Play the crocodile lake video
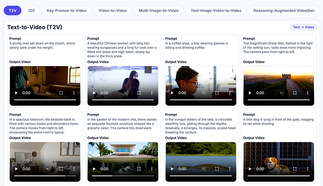 click(x=172, y=169)
